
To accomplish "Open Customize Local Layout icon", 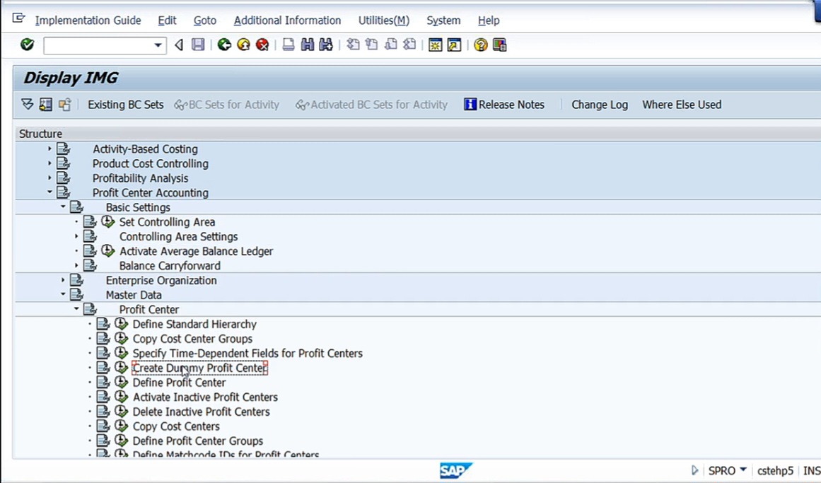I will [499, 45].
